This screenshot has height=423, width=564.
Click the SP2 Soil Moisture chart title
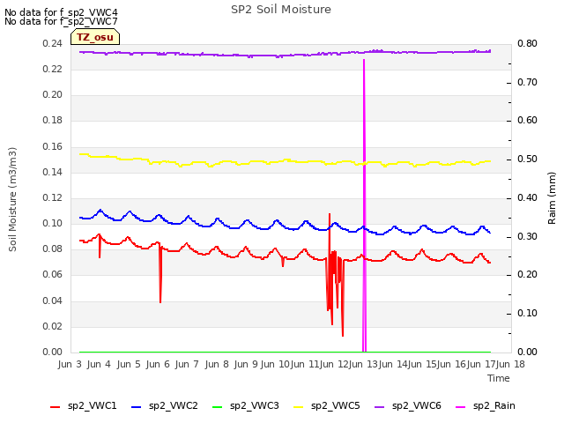tap(281, 10)
